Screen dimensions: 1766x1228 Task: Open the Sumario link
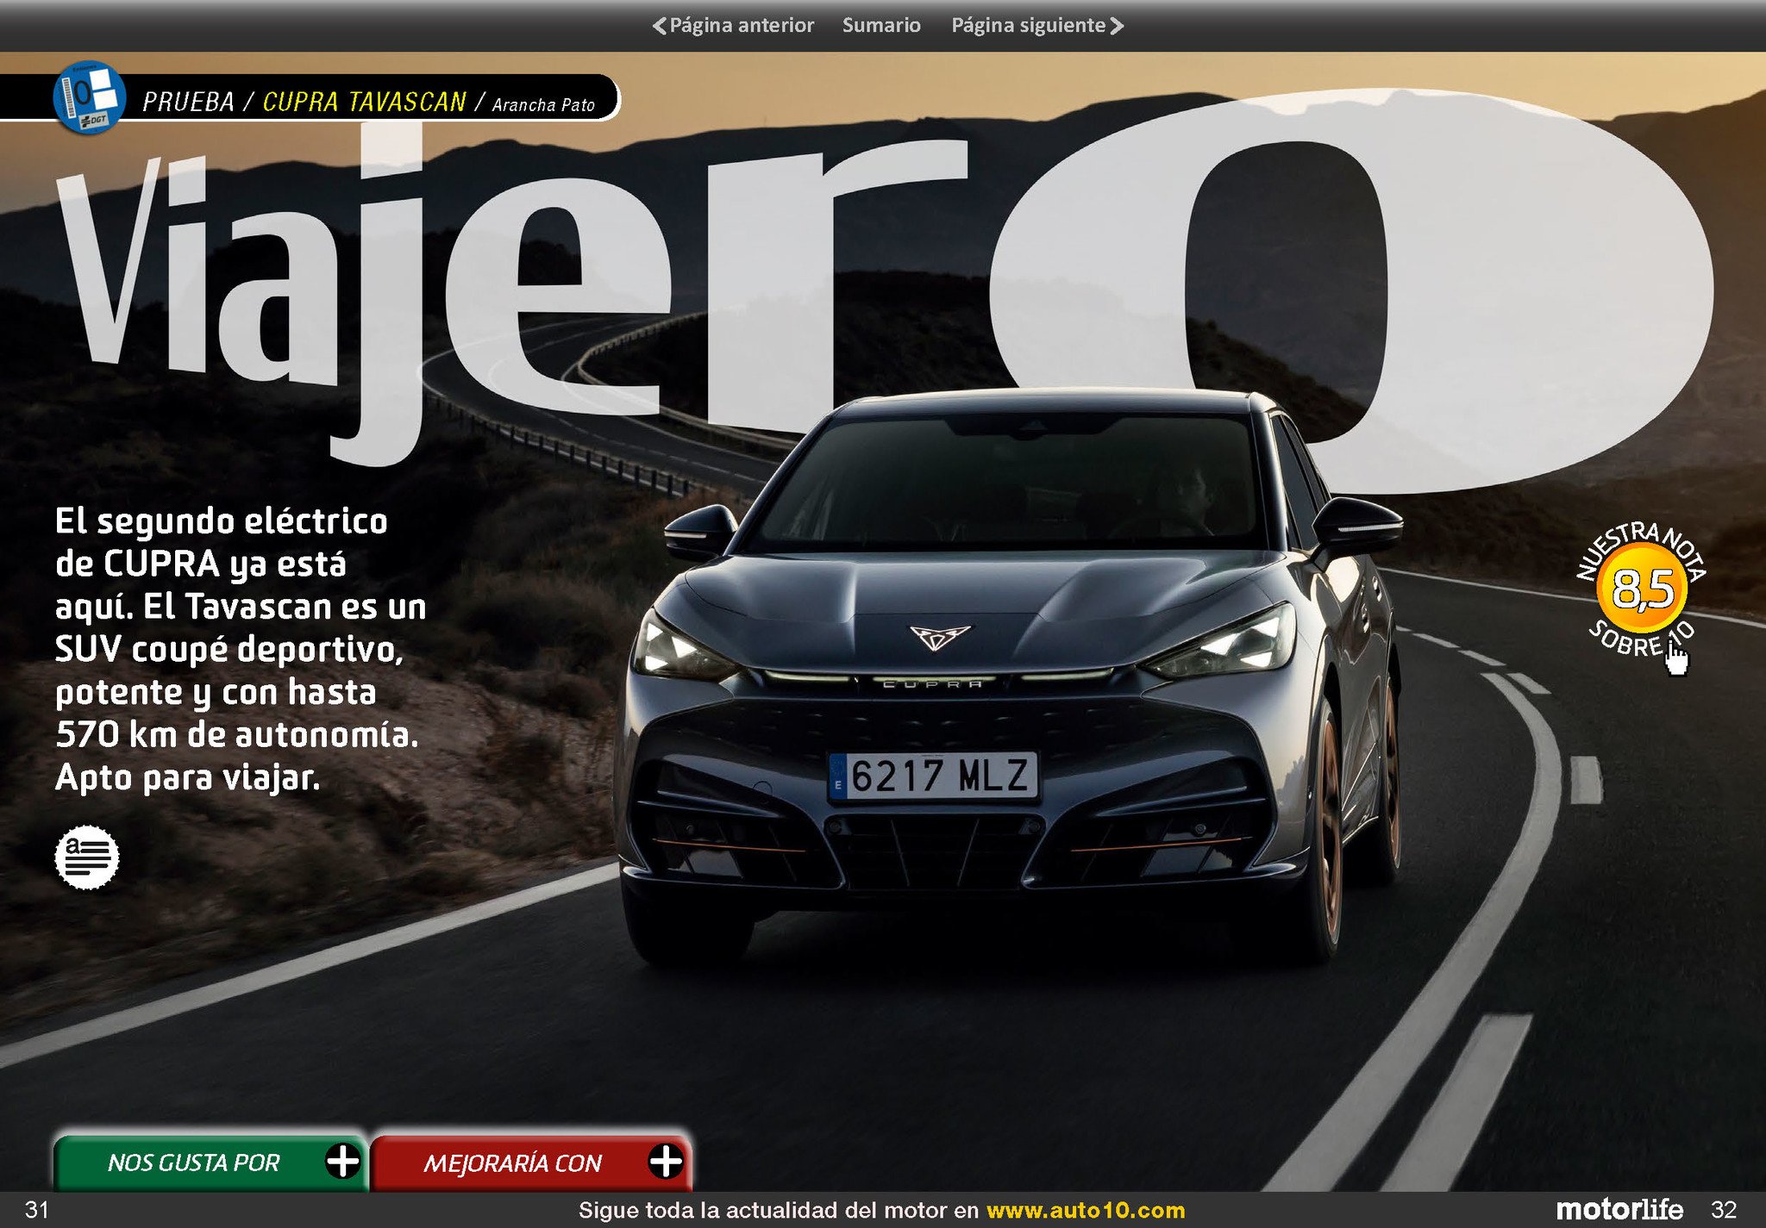881,25
